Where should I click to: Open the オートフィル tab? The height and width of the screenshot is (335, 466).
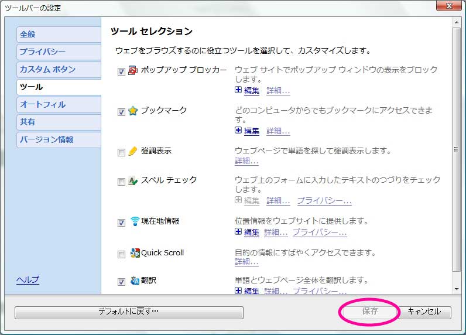coord(58,105)
